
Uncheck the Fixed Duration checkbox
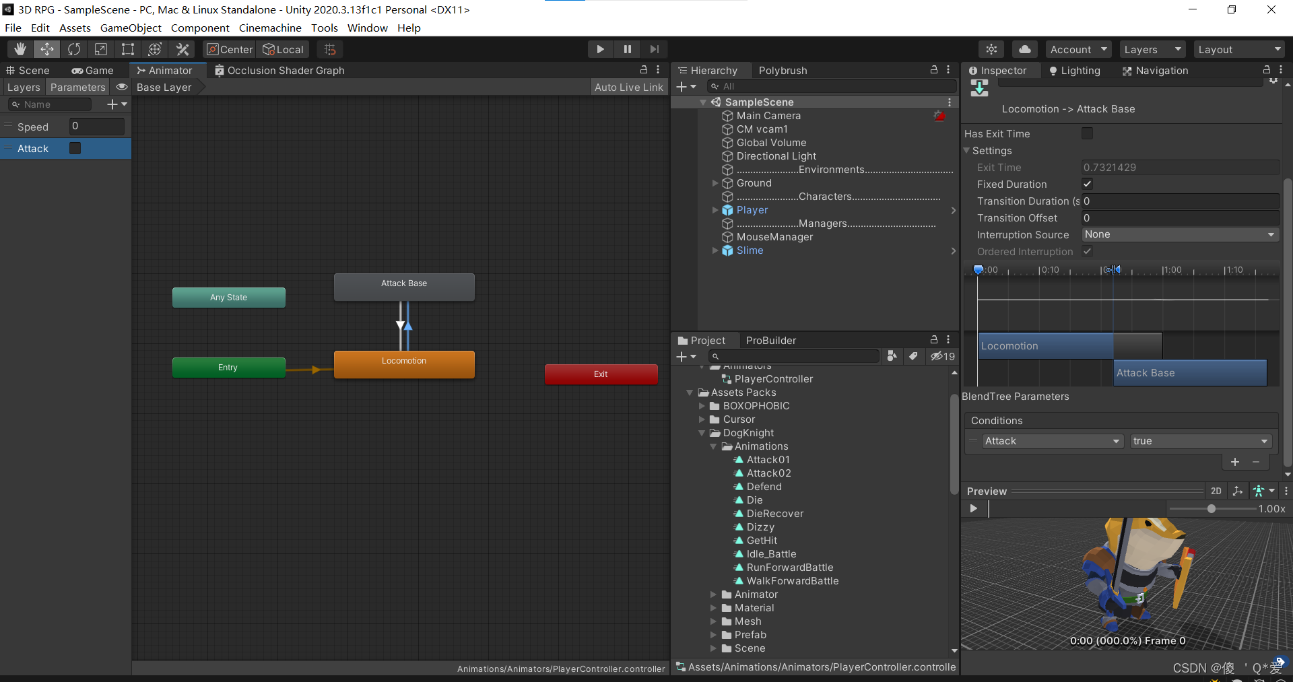point(1087,184)
